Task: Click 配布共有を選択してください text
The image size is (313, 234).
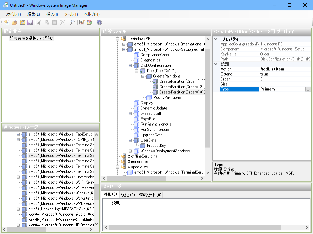Action: pos(32,38)
